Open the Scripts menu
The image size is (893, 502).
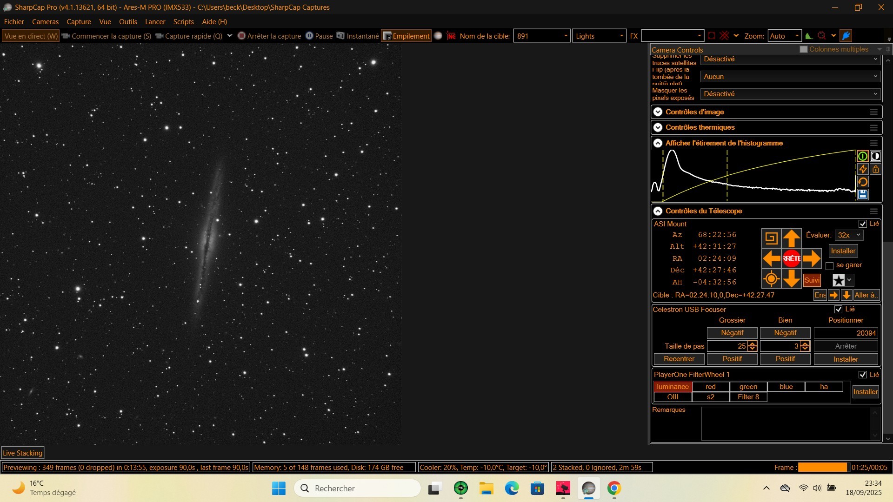[x=183, y=22]
